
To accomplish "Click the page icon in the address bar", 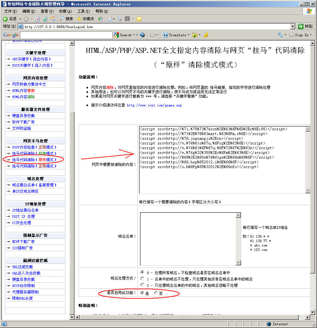I will pyautogui.click(x=21, y=26).
